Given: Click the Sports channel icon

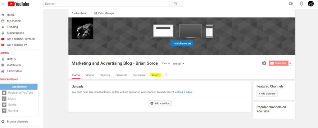Looking at the screenshot, I should coord(4,105).
